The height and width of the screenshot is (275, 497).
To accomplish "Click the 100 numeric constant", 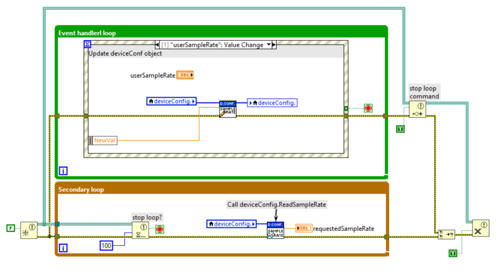I will (x=107, y=246).
